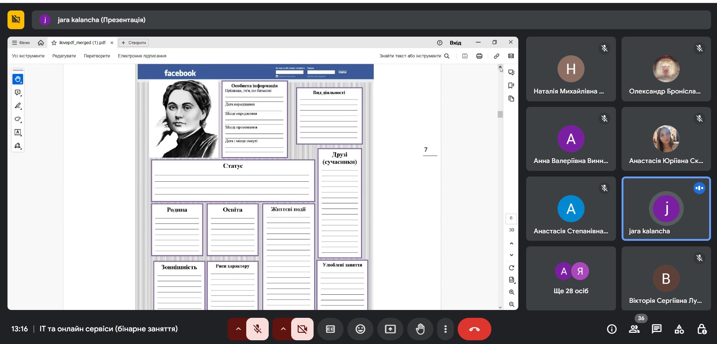Select jara kalancha participant tile
Screen dimensions: 717x344
(x=666, y=208)
